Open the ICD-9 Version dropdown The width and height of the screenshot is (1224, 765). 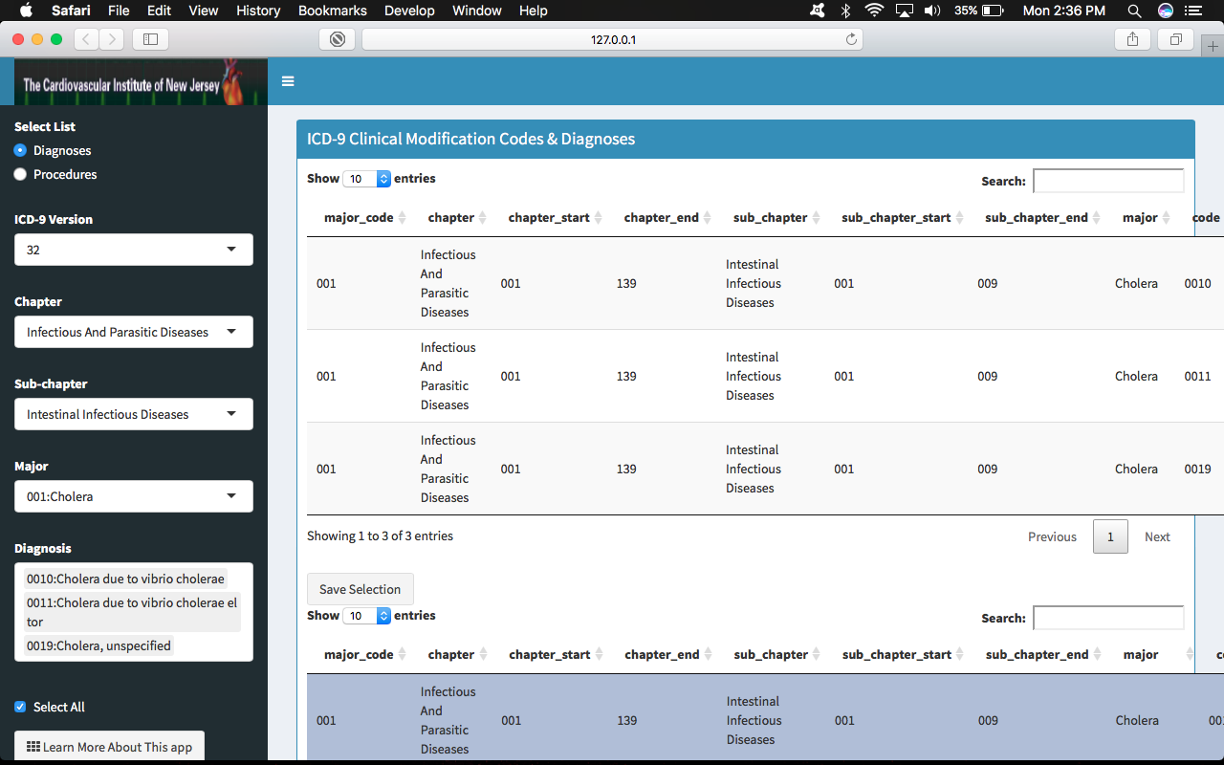tap(134, 250)
